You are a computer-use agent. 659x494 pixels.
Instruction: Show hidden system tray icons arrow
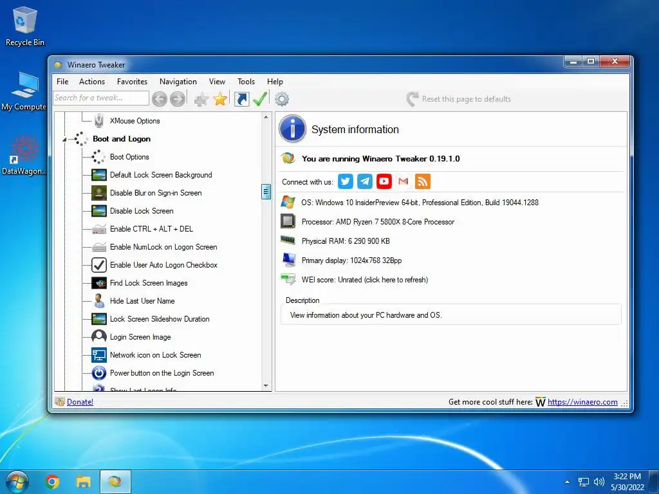click(x=567, y=482)
